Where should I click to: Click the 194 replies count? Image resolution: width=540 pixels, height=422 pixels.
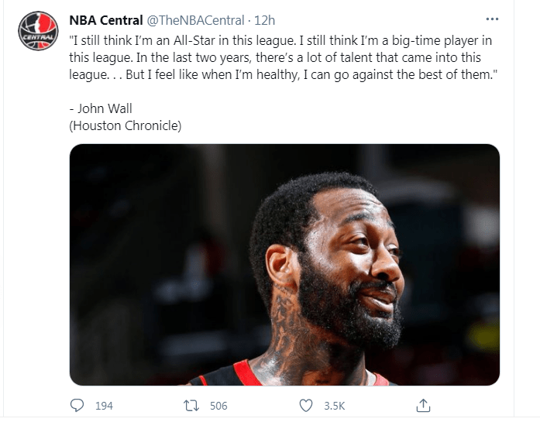pos(104,406)
